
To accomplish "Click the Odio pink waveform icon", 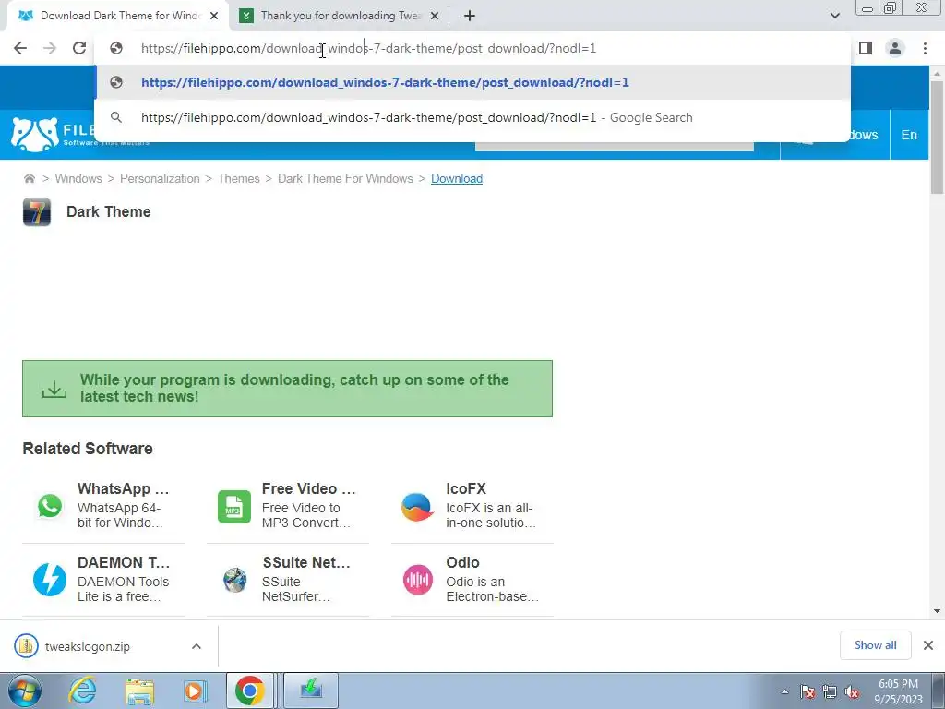I will coord(418,580).
